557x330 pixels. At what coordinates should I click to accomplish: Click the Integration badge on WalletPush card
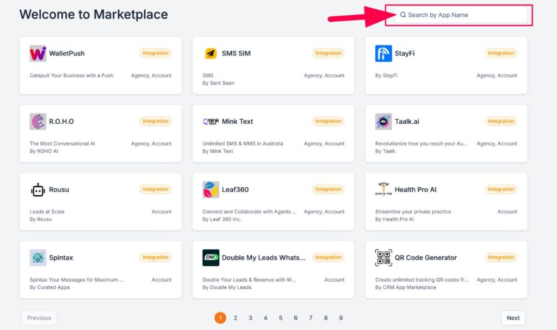pos(155,53)
